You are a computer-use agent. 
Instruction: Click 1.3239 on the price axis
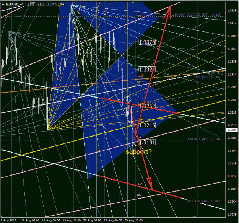click(232, 112)
